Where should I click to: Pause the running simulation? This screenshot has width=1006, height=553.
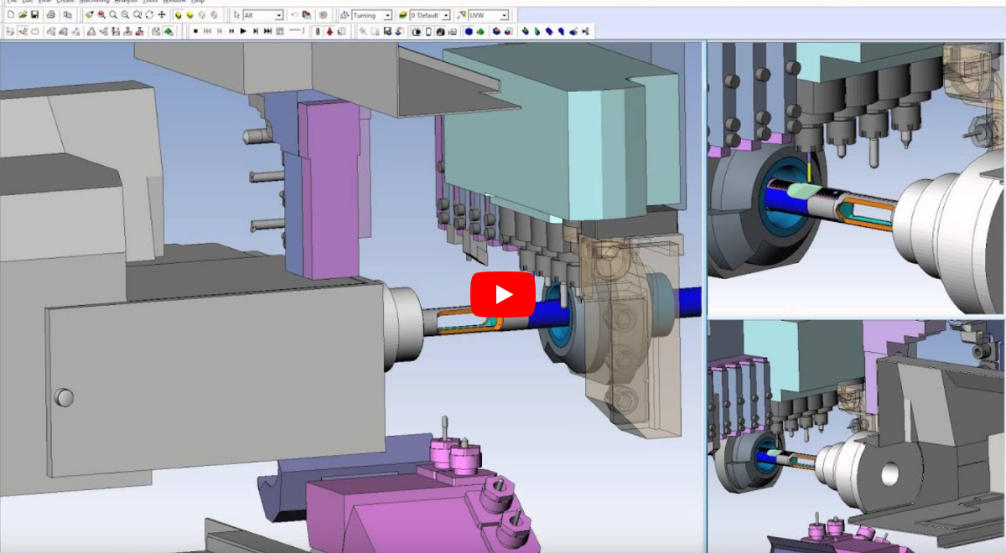(x=231, y=30)
